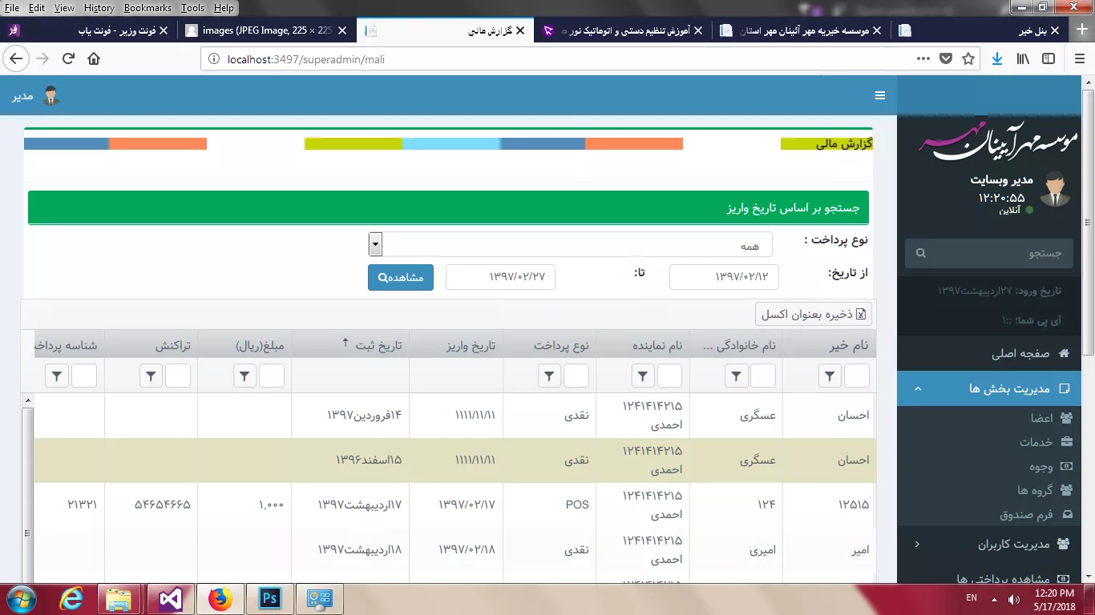Bookmark this page with star icon
This screenshot has height=615, width=1095.
coord(968,58)
